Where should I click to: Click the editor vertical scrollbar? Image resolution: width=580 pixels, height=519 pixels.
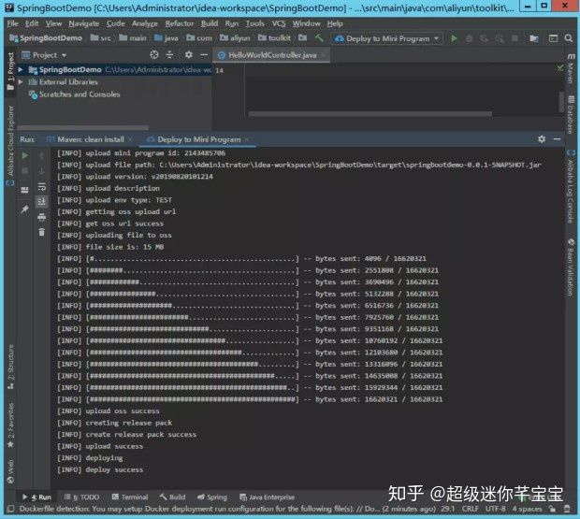point(561,101)
